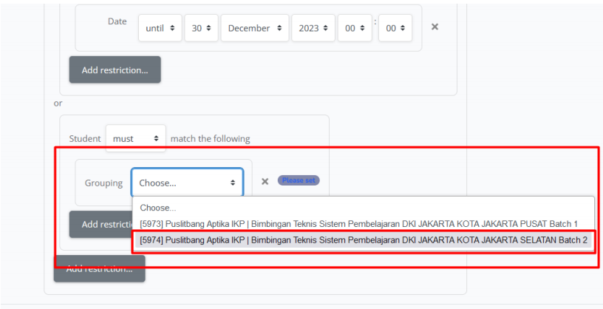Change the Student 'must' match dropdown
Screen dimensions: 603x309
click(x=136, y=138)
